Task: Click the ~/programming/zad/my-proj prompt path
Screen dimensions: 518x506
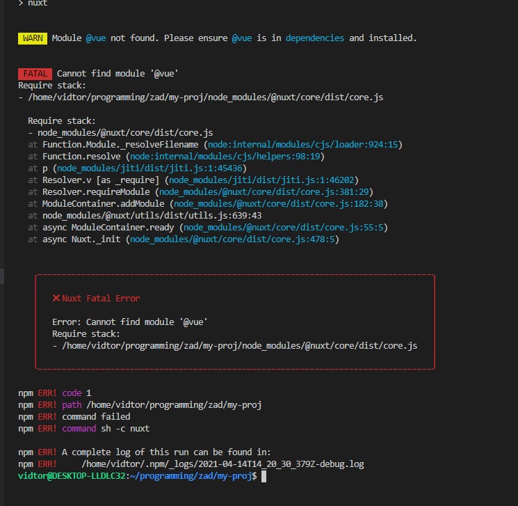Action: (191, 476)
